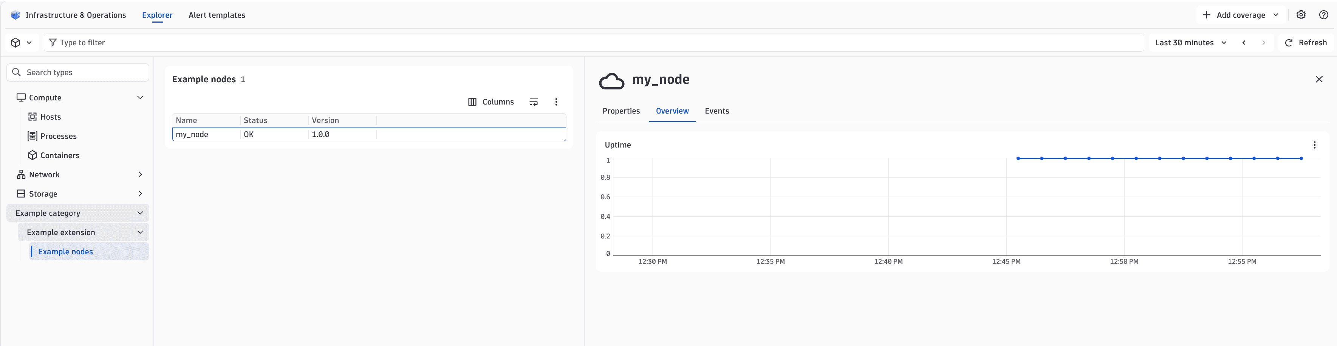Click the Compute monitor icon
Image resolution: width=1337 pixels, height=346 pixels.
21,97
